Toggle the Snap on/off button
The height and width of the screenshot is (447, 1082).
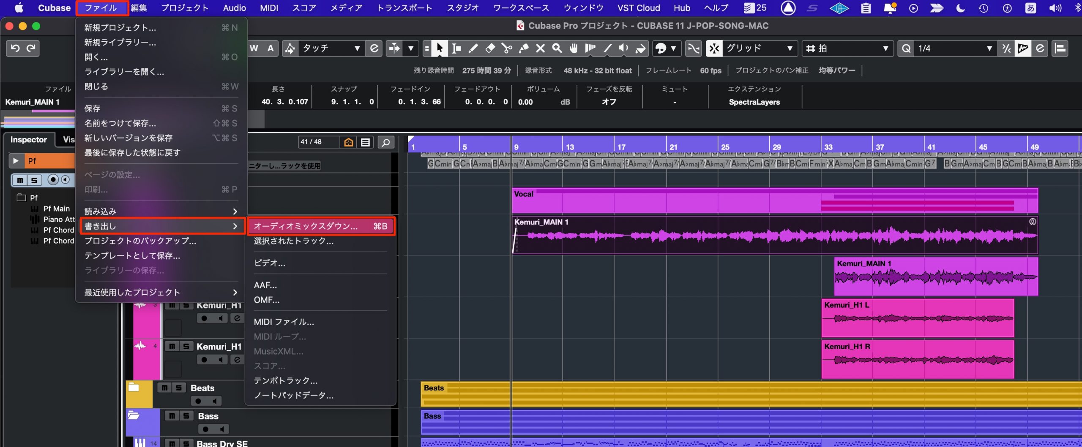pos(714,49)
